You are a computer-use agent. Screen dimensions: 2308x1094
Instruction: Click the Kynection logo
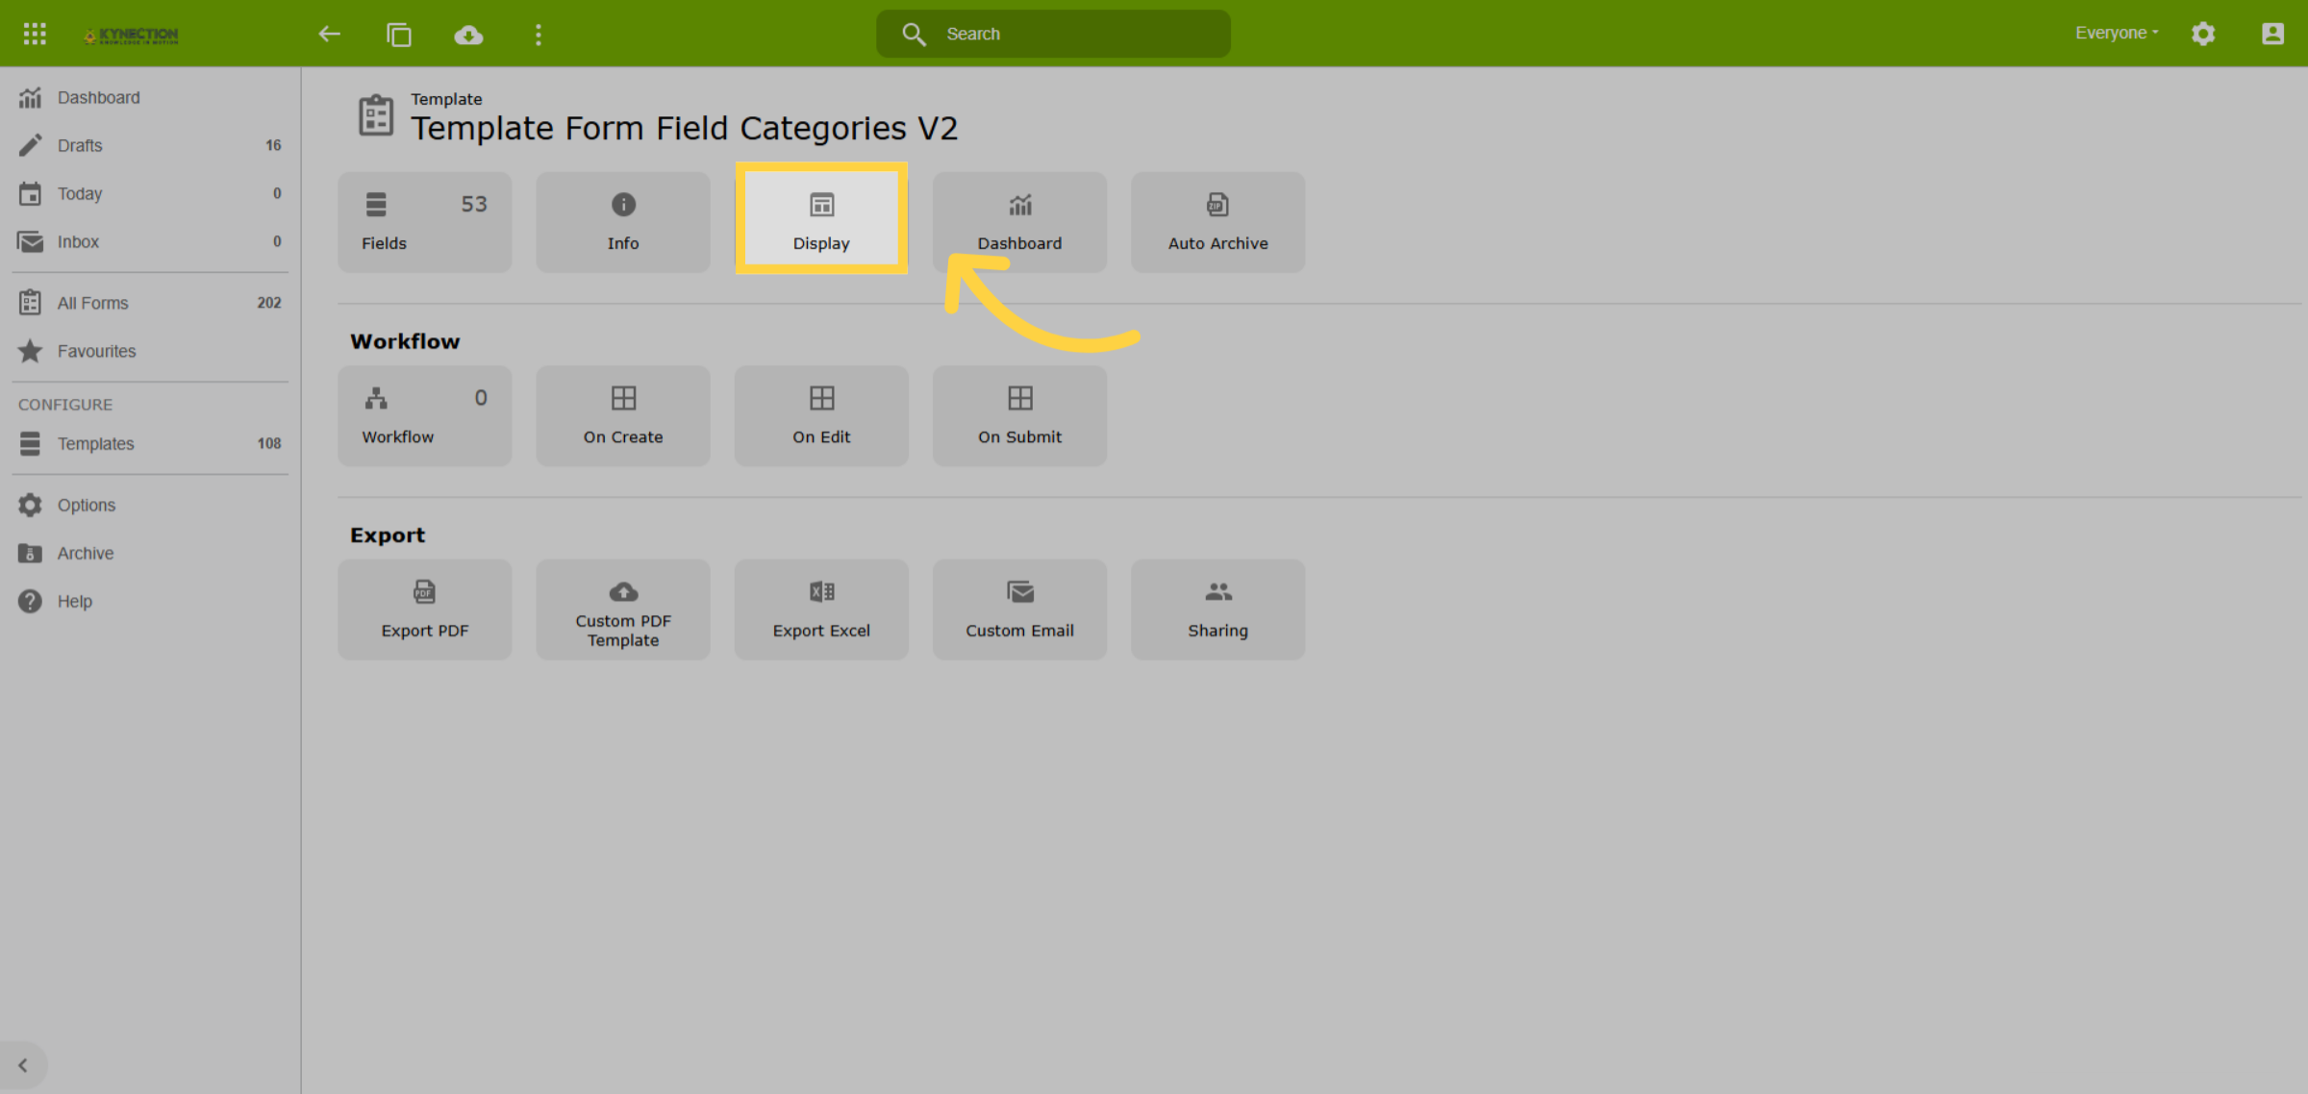pos(131,35)
